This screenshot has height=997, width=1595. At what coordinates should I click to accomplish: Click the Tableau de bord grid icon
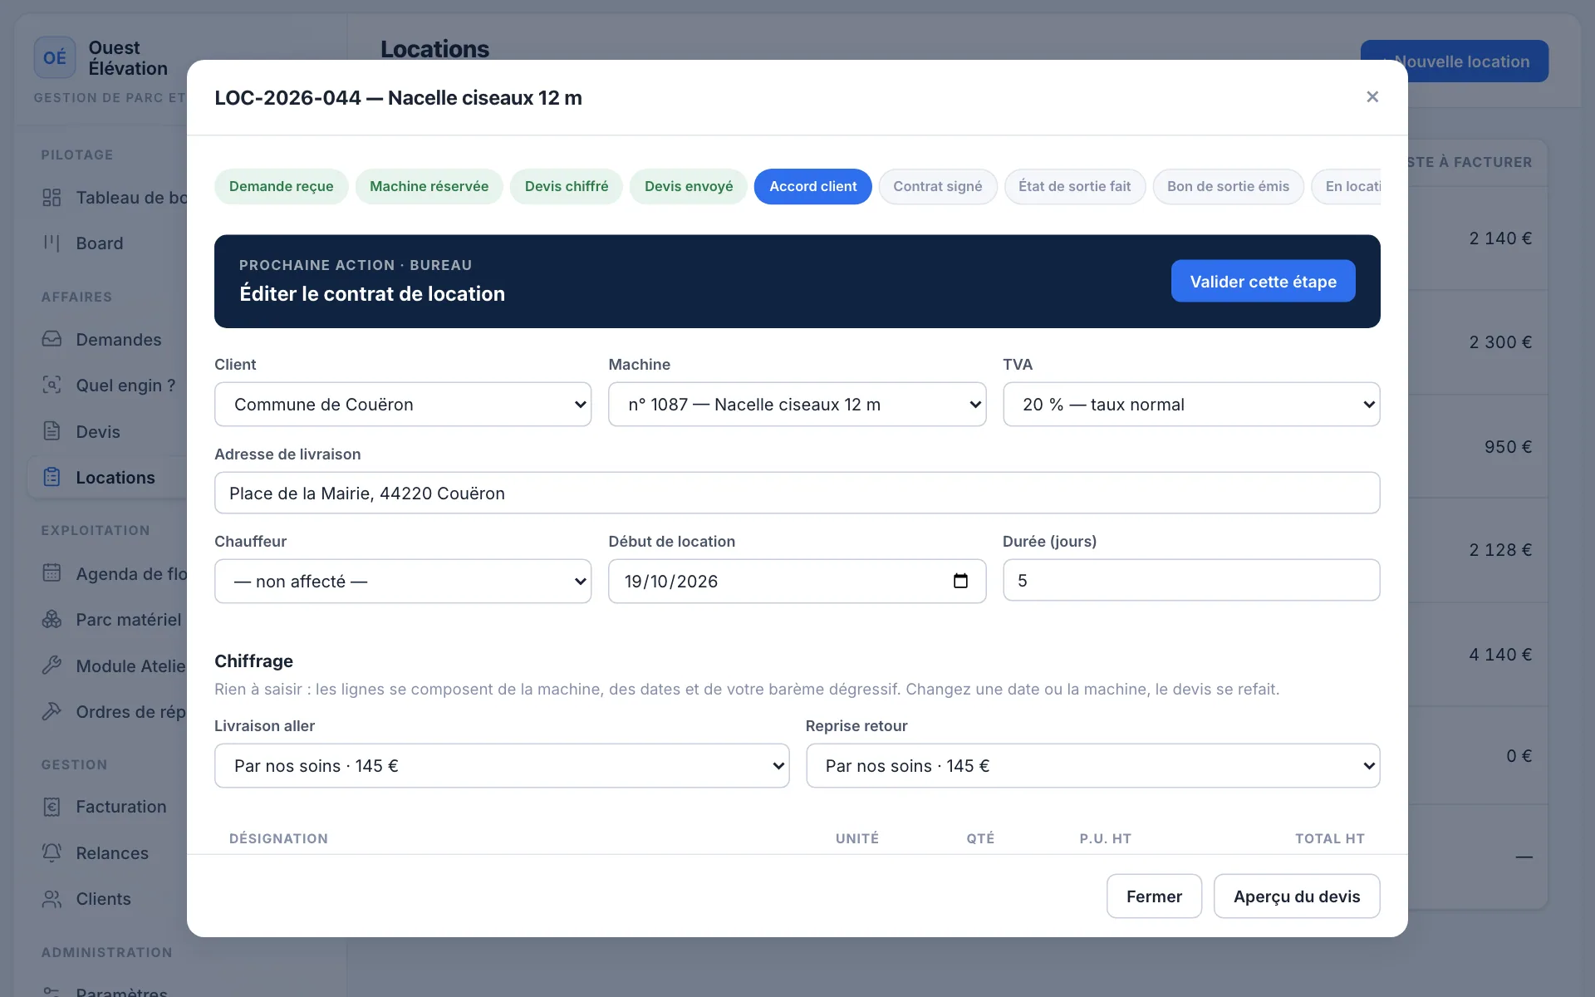pos(52,198)
